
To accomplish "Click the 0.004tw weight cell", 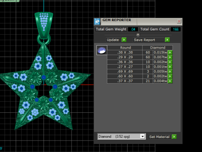I will click(x=160, y=81).
